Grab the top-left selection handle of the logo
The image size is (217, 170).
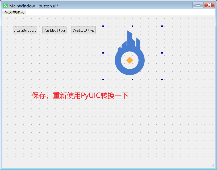coord(103,26)
